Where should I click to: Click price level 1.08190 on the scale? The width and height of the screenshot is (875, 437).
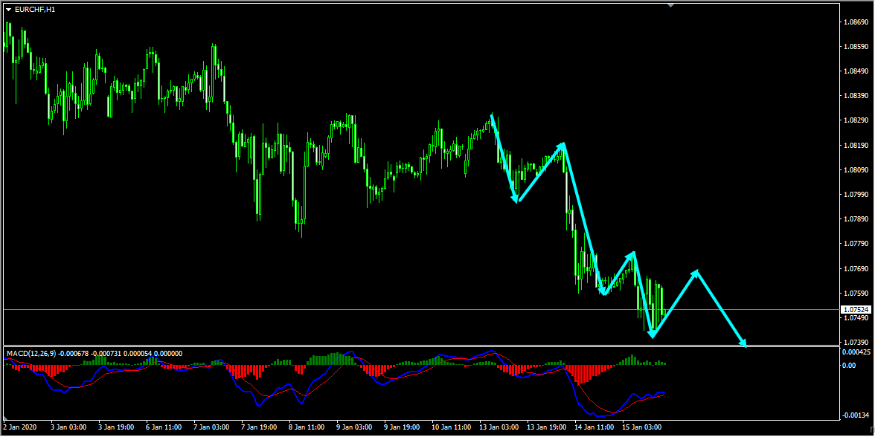[x=856, y=146]
